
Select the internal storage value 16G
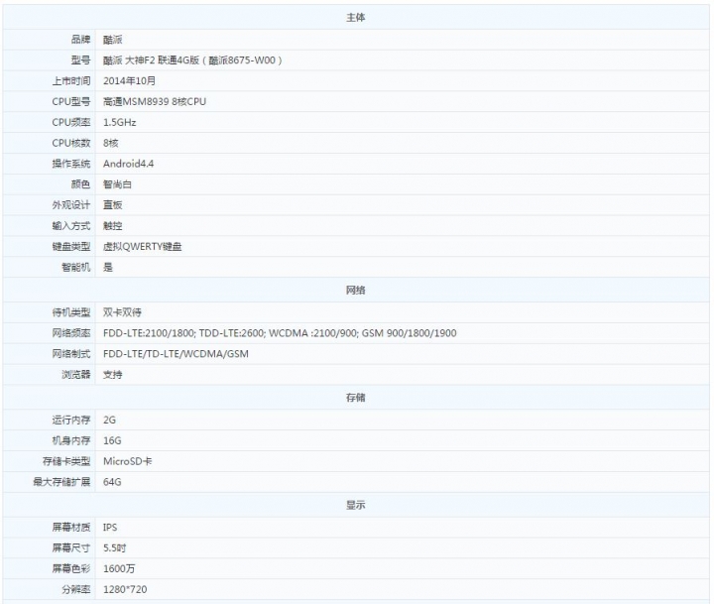(x=112, y=440)
